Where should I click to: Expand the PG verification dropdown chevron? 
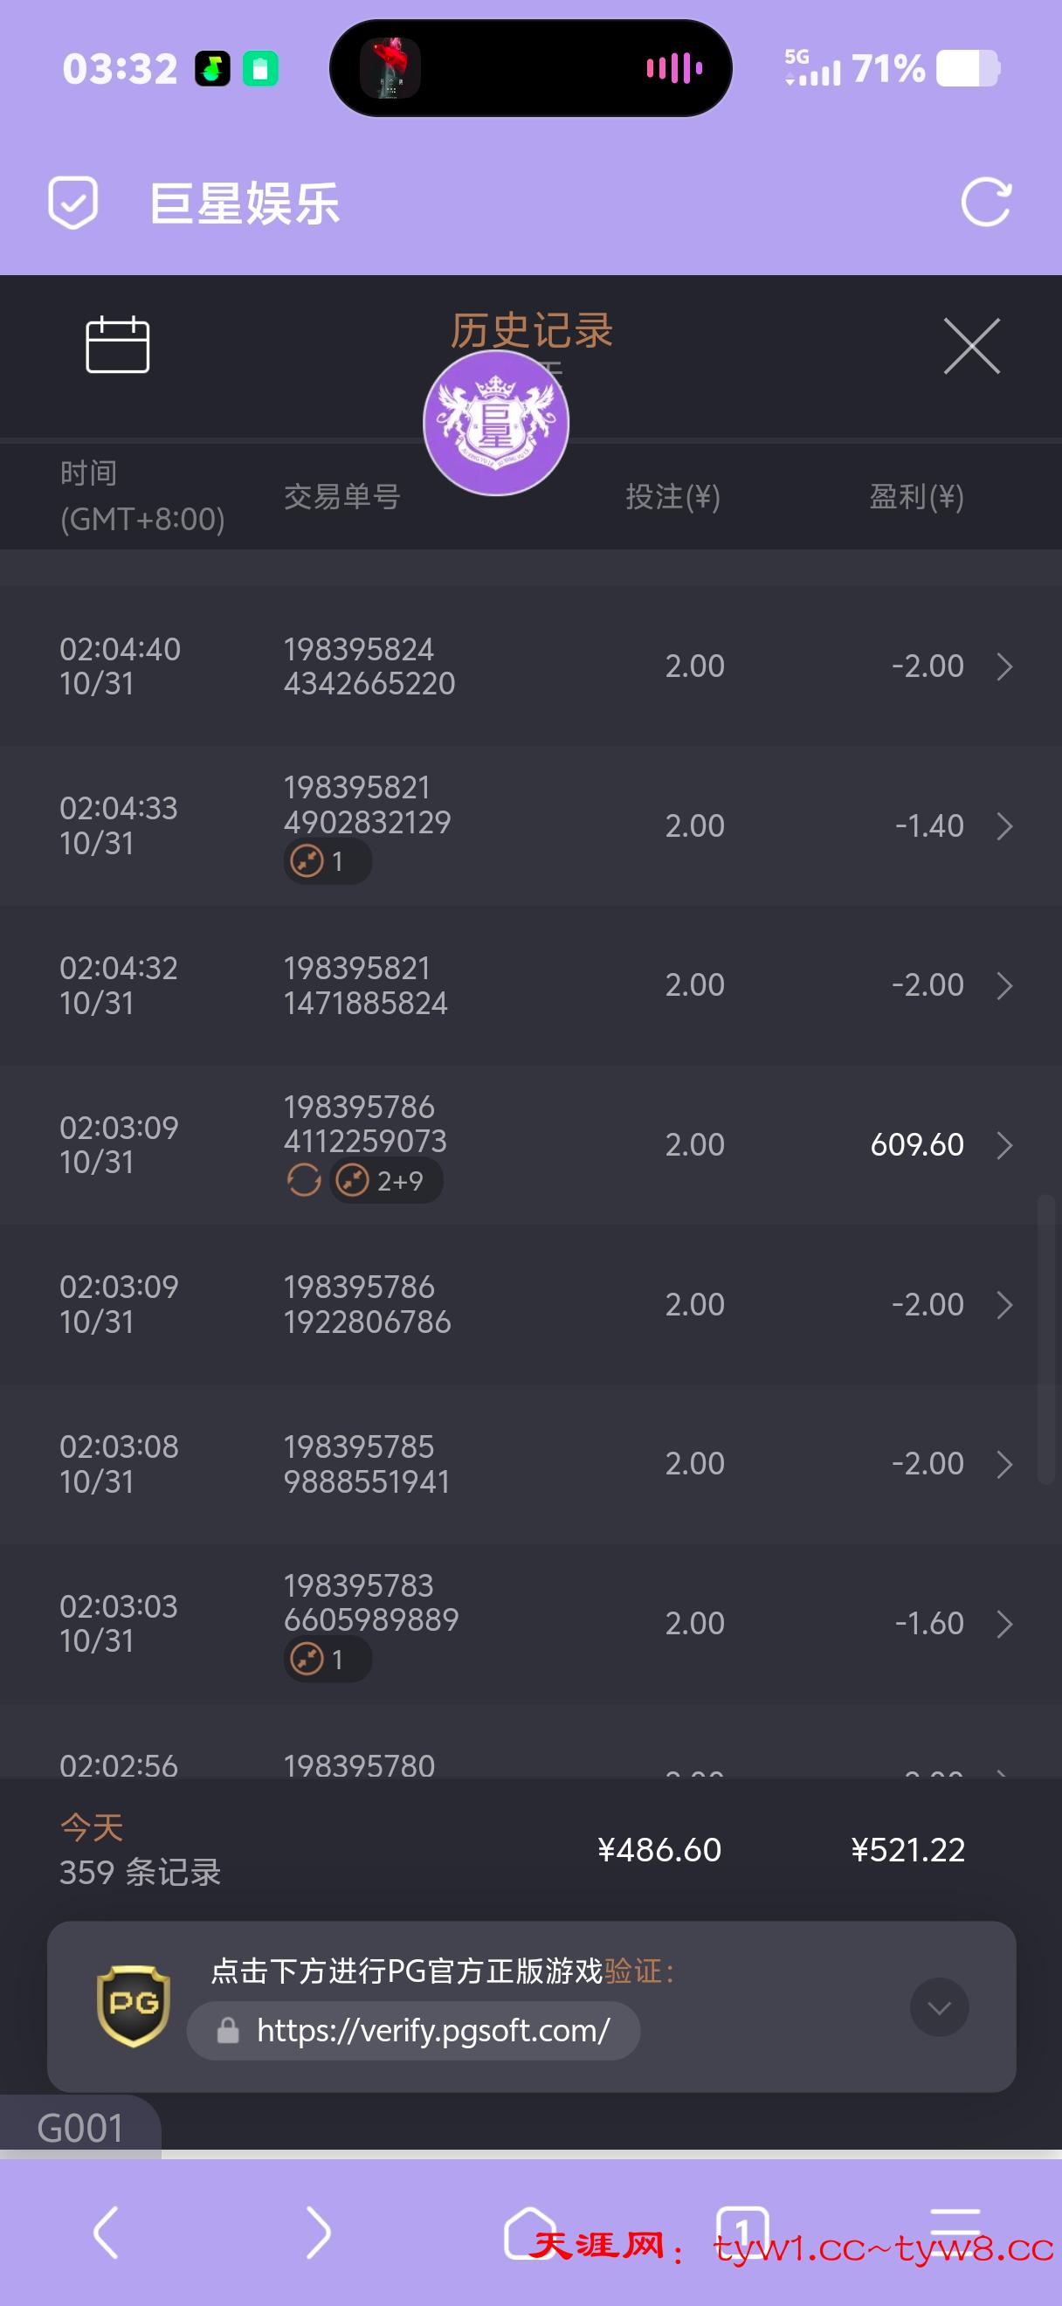pos(939,2007)
